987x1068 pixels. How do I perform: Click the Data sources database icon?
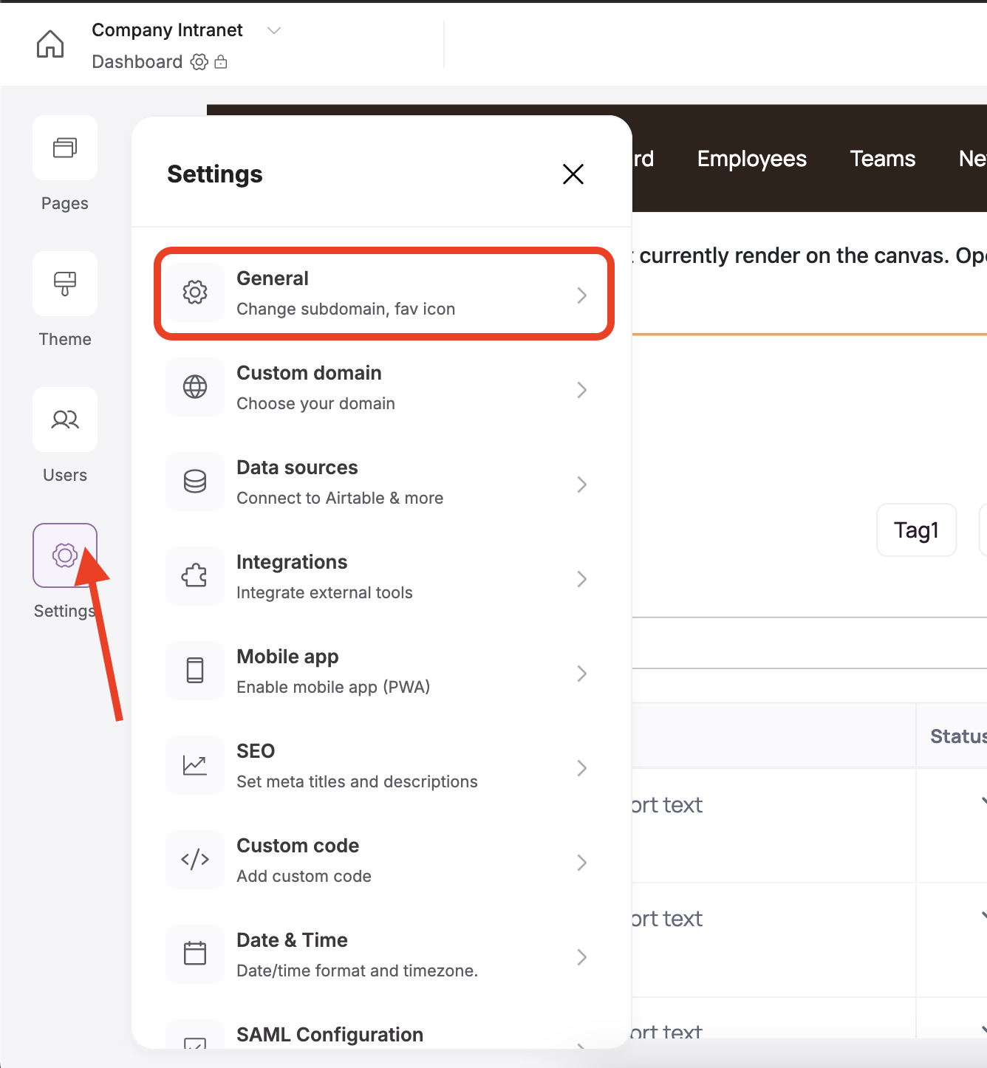pyautogui.click(x=195, y=482)
